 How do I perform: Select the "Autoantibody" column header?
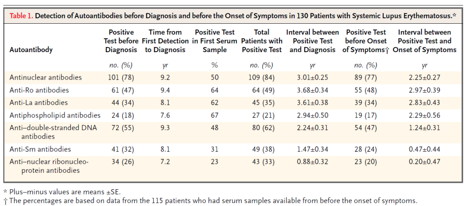[x=31, y=50]
